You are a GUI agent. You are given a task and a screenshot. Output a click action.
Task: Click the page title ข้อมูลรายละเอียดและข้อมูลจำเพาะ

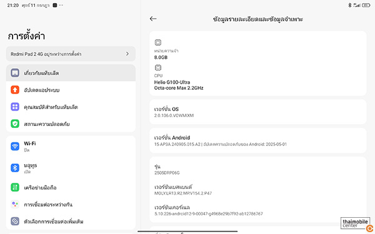click(x=257, y=19)
